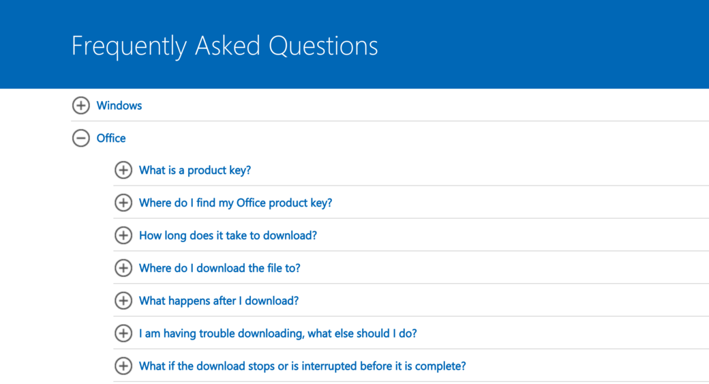Expand plus icon for 'What happens after I download?'
Viewport: 709px width, 384px height.
[x=123, y=301]
